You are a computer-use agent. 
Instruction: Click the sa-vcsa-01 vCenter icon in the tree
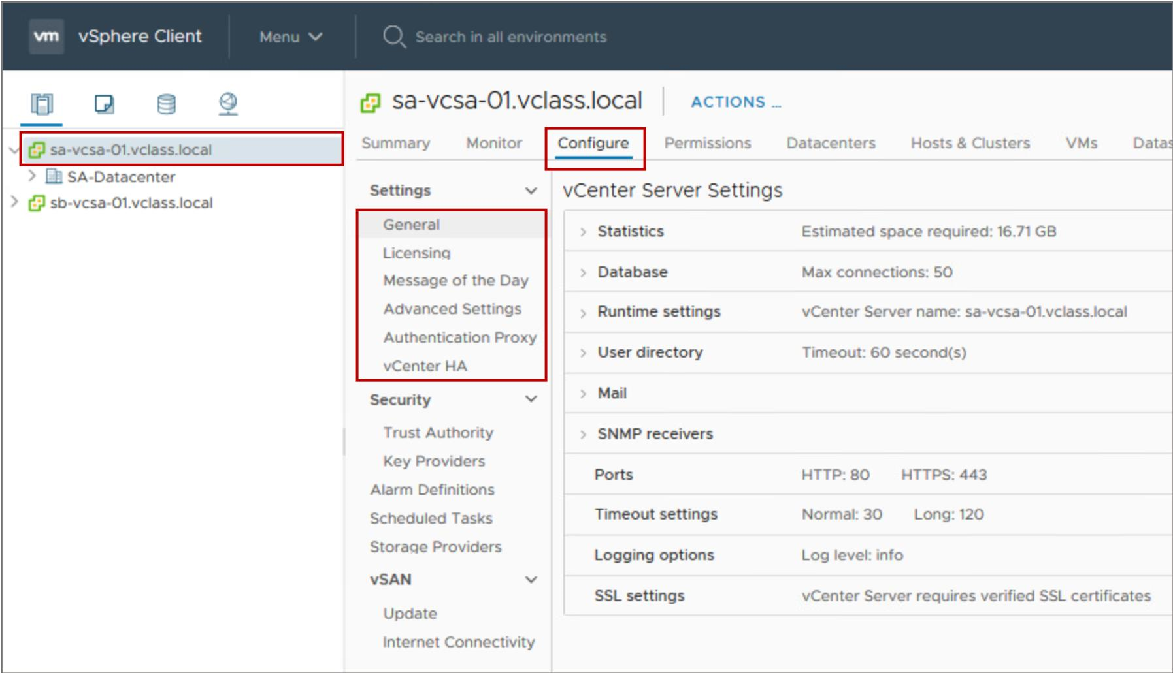coord(37,150)
